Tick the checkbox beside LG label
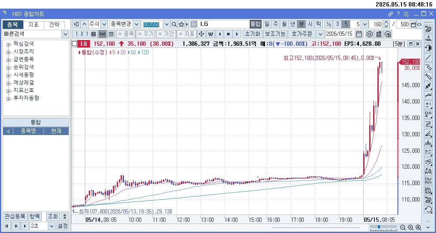This screenshot has height=233, width=436. point(75,44)
